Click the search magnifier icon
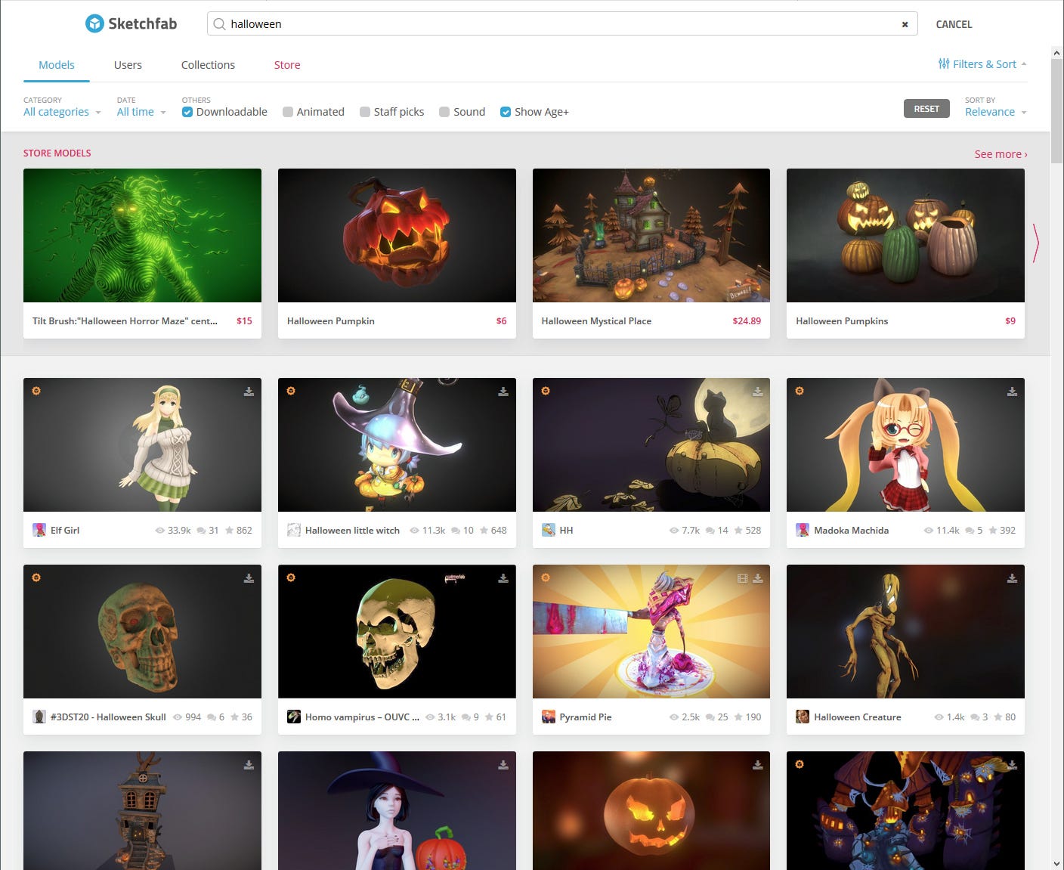This screenshot has width=1064, height=870. (219, 24)
